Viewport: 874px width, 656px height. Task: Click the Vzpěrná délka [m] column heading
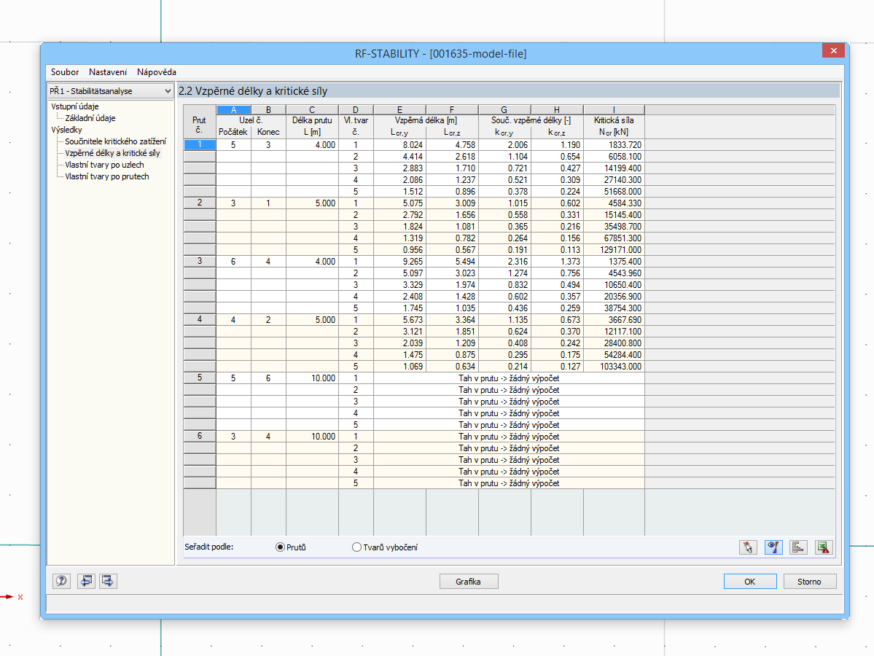426,120
